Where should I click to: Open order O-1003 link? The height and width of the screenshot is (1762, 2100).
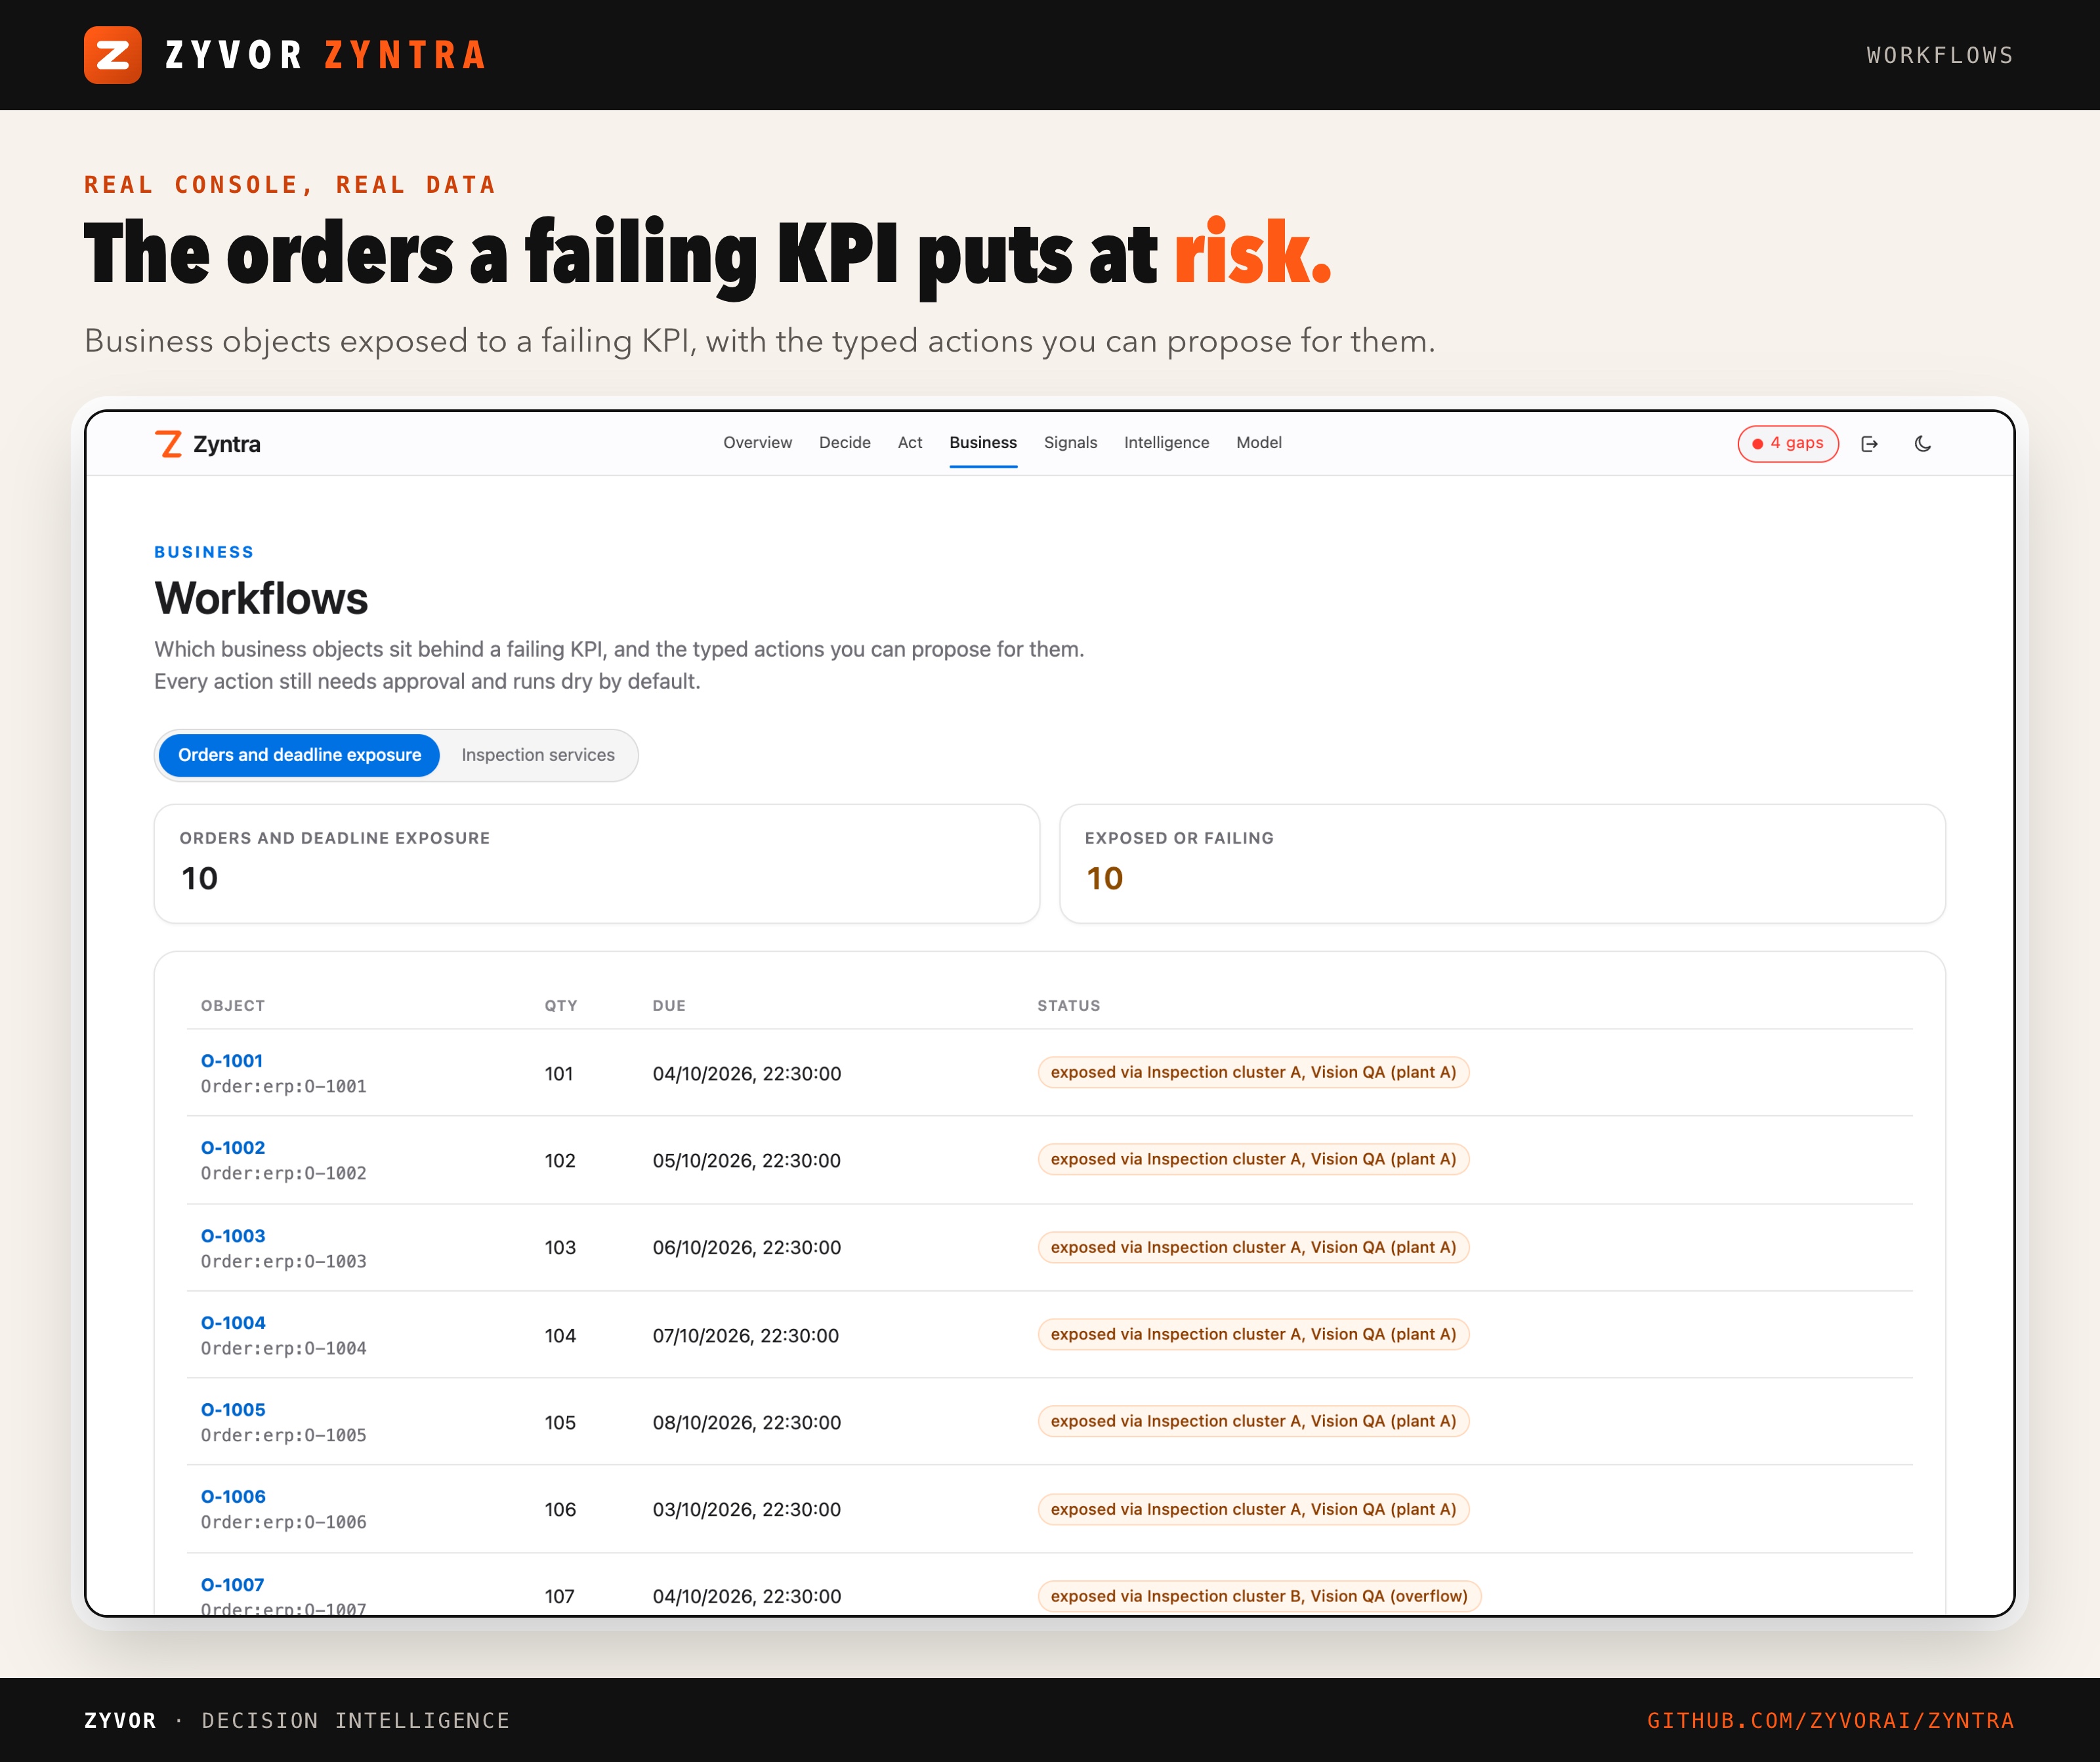coord(233,1235)
